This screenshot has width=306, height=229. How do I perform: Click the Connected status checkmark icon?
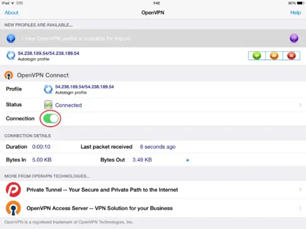48,105
